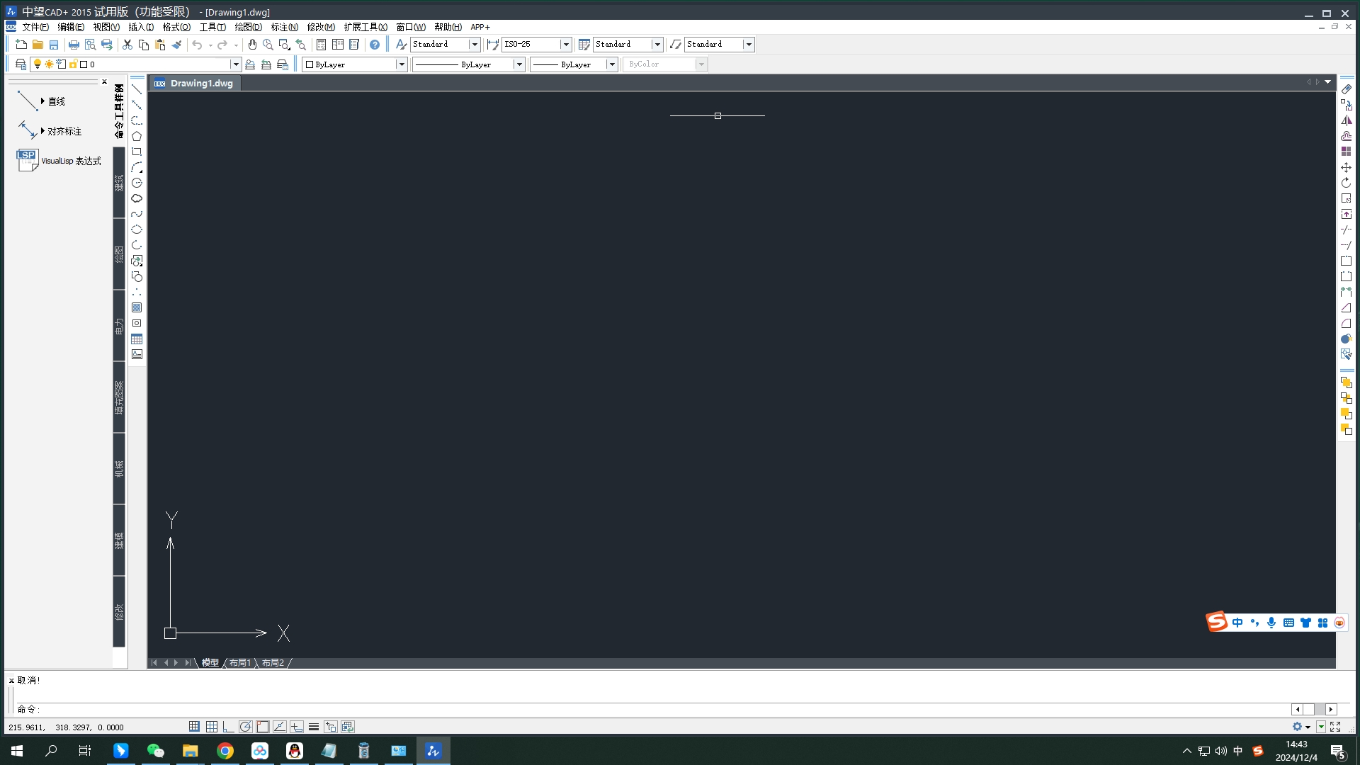Click the Match Properties brush icon
Viewport: 1360px width, 765px height.
coord(177,45)
